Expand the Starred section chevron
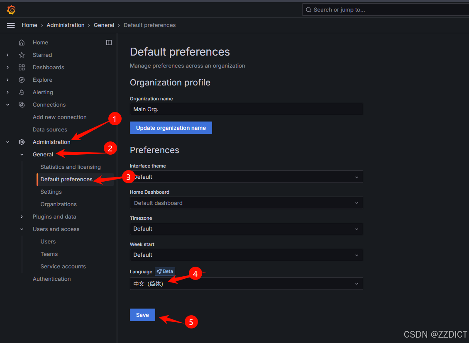Screen dimensions: 469x343 (8, 55)
